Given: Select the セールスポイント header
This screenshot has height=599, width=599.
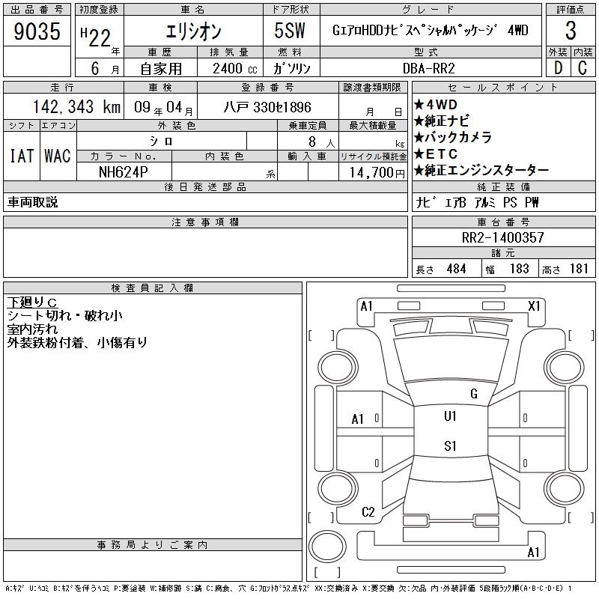Looking at the screenshot, I should coord(503,88).
